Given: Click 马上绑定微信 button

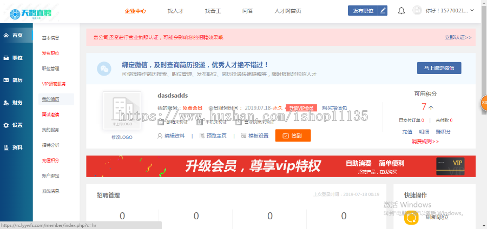Looking at the screenshot, I should [x=442, y=68].
